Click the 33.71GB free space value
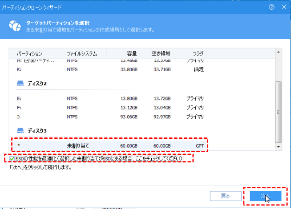291x209 pixels. (162, 69)
